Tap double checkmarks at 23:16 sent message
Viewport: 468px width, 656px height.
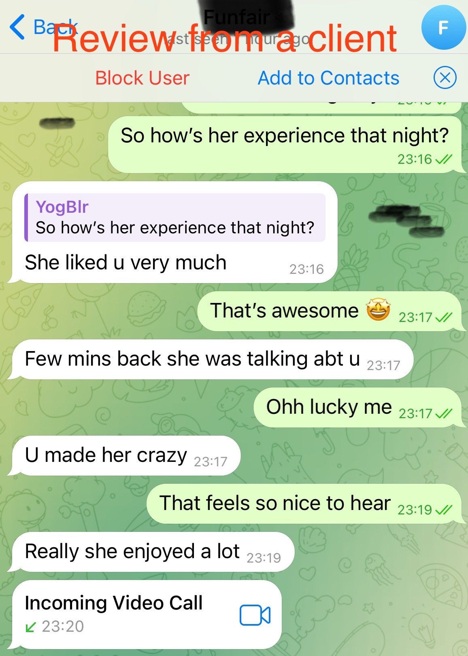(x=444, y=159)
